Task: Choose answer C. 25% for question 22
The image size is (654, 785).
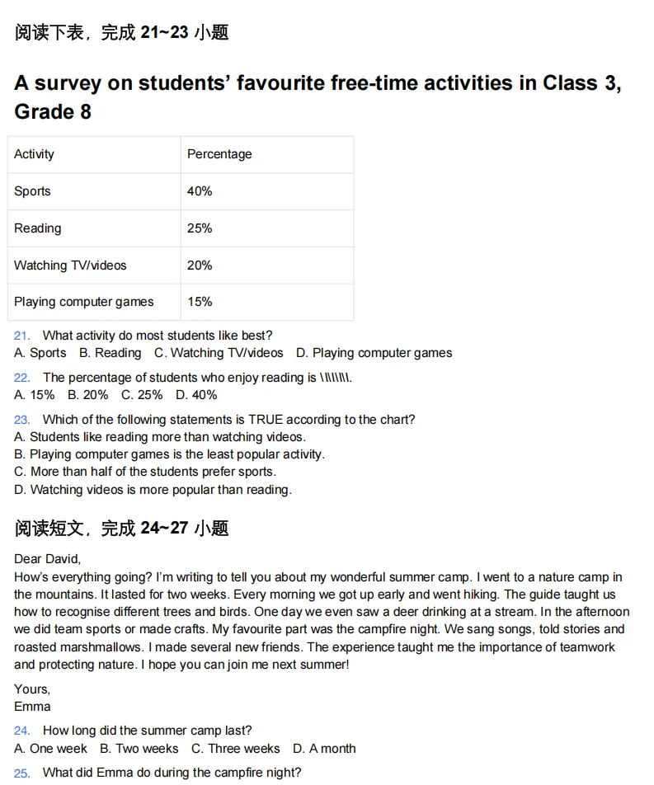Action: tap(142, 395)
